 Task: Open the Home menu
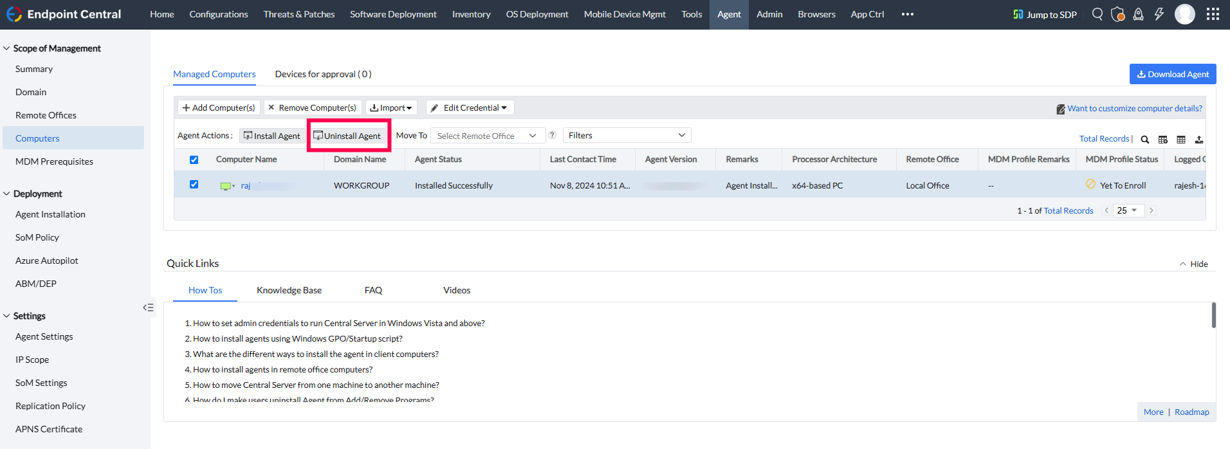pos(162,14)
